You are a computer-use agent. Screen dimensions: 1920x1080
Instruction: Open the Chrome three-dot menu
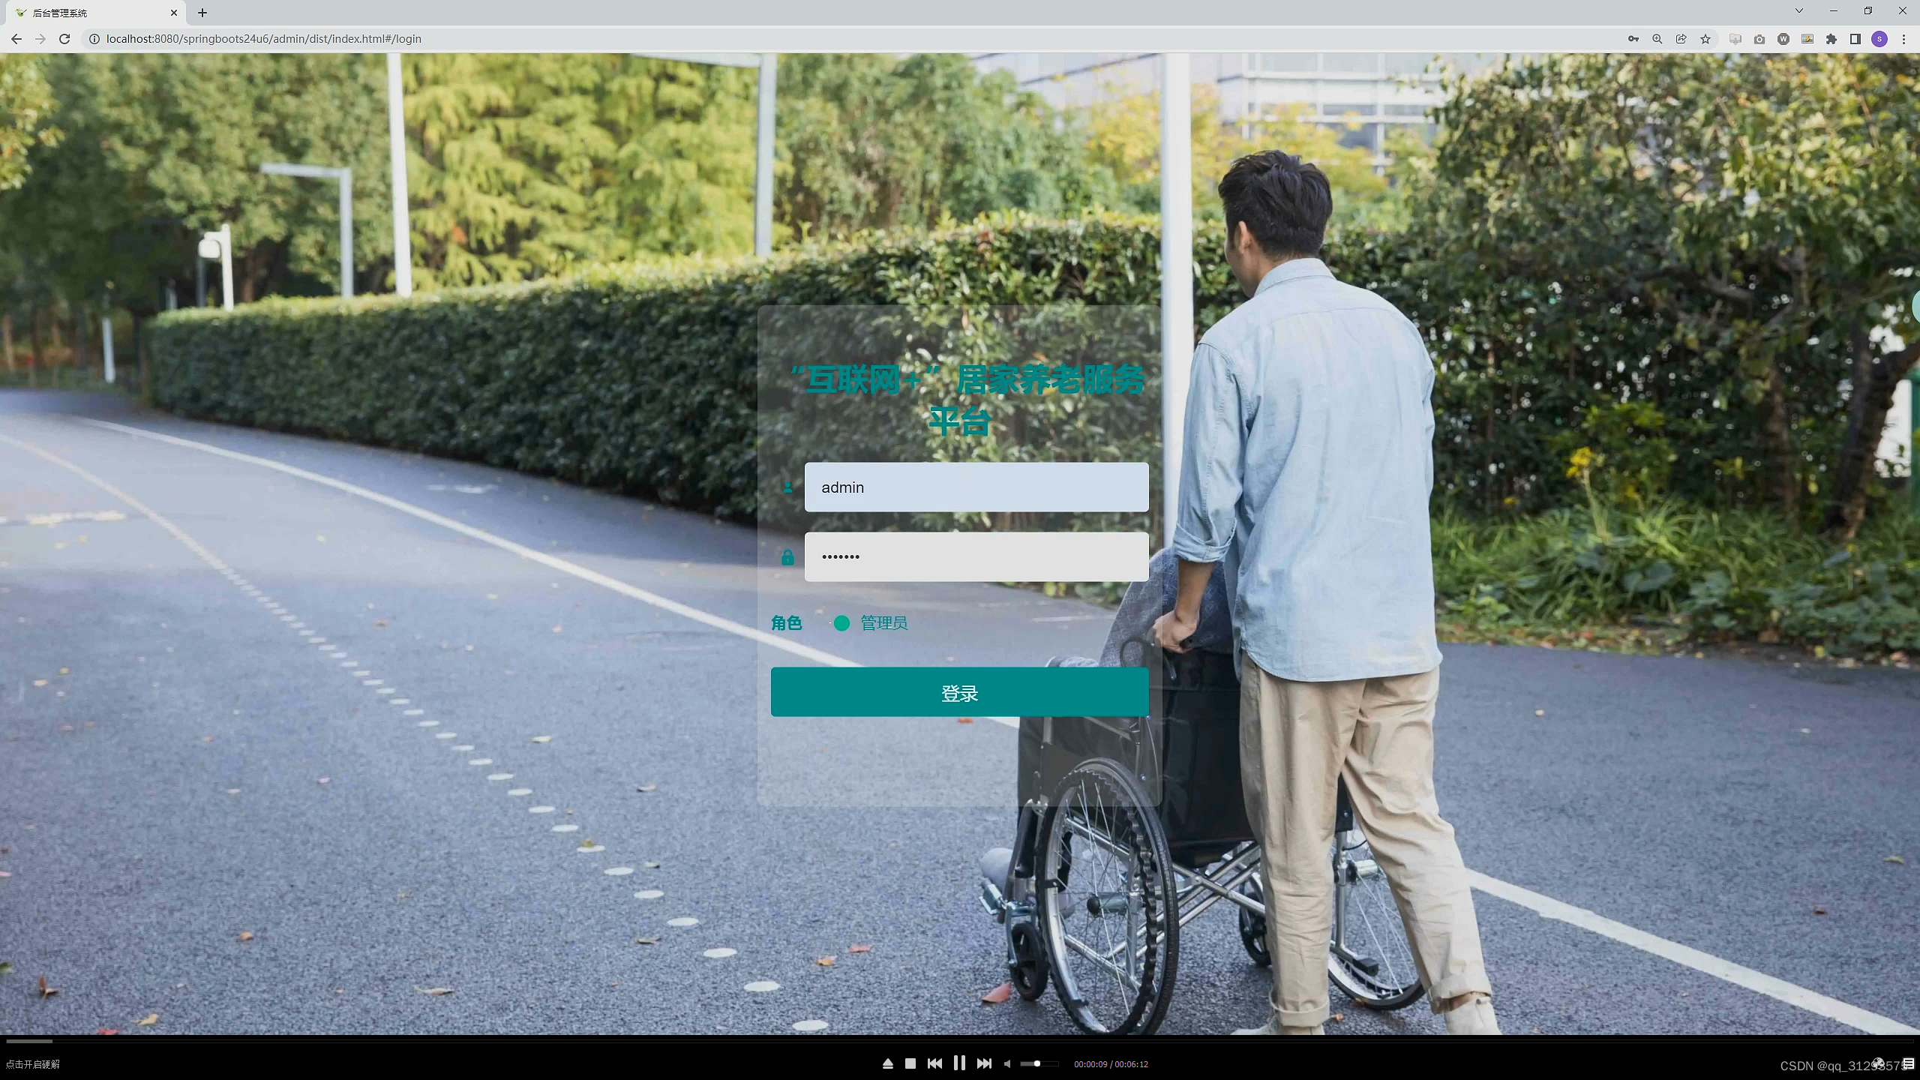(1903, 39)
